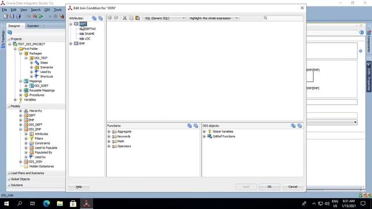The width and height of the screenshot is (372, 209).
Task: Open Windows Start menu
Action: click(x=6, y=203)
